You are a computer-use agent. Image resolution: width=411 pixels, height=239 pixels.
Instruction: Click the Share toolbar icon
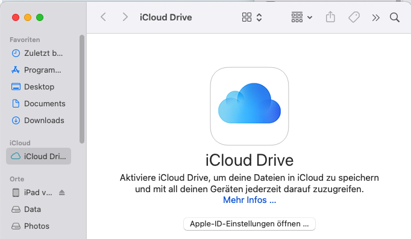330,17
